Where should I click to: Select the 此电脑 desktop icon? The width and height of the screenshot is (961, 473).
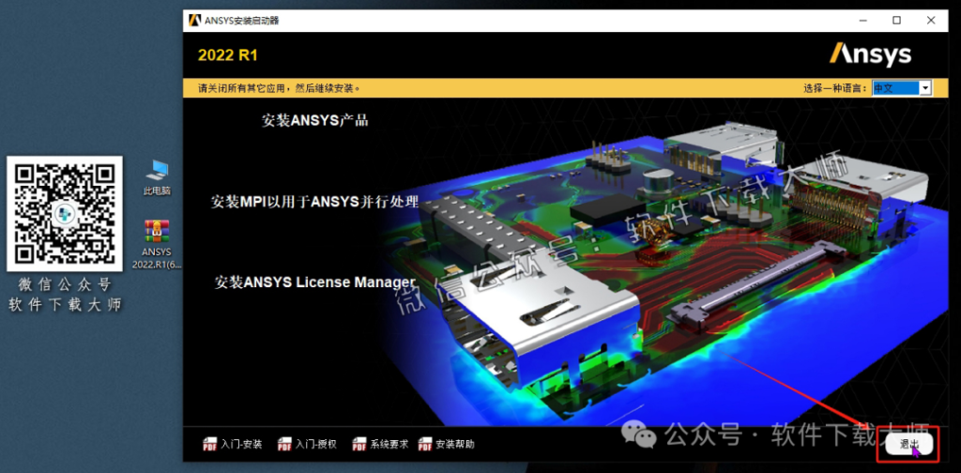(158, 177)
